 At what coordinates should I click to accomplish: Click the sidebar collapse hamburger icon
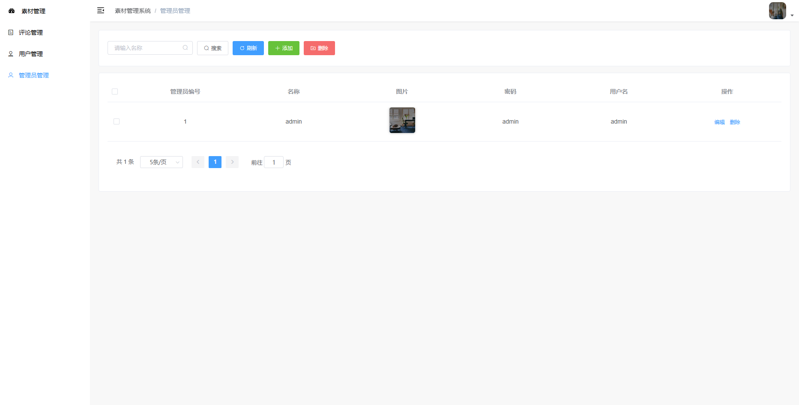click(x=101, y=10)
